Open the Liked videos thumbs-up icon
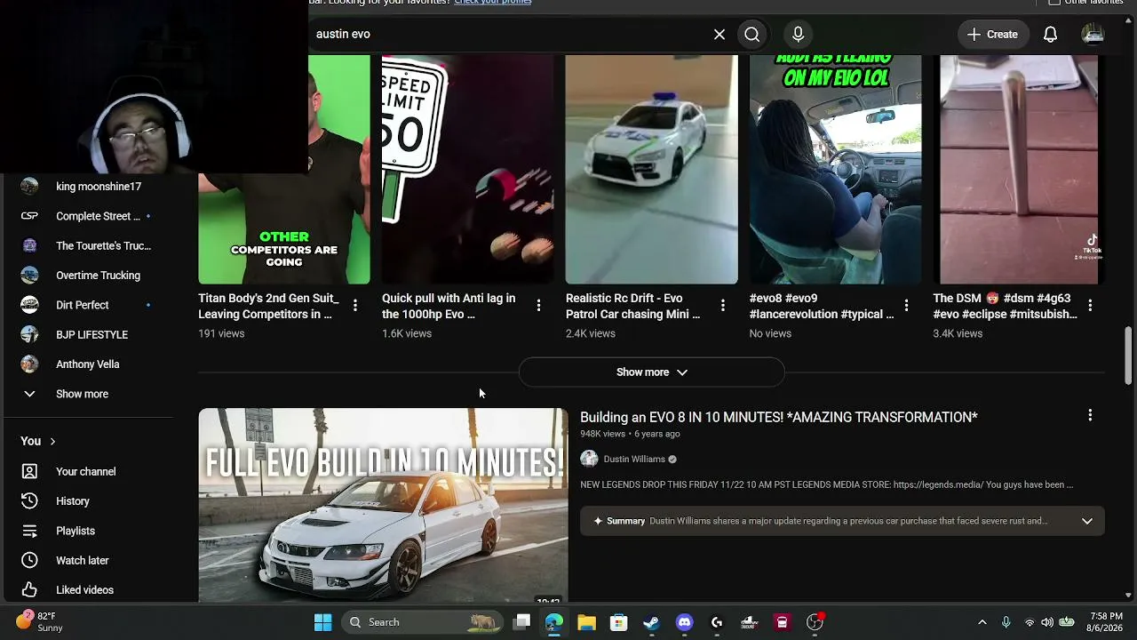1137x640 pixels. click(x=29, y=589)
